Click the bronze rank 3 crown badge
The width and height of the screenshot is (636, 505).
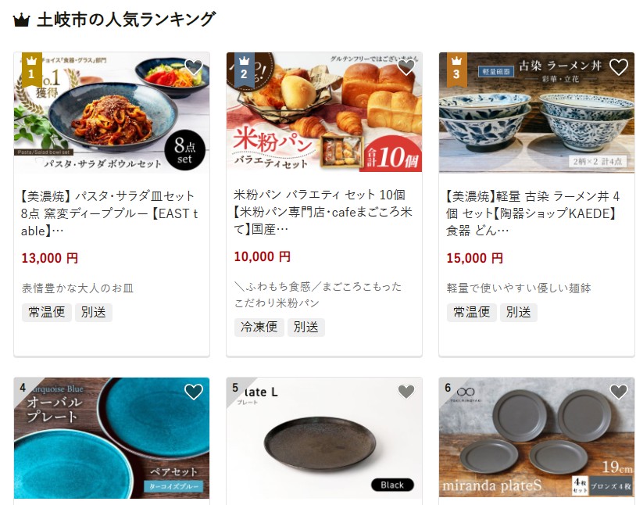pyautogui.click(x=457, y=70)
